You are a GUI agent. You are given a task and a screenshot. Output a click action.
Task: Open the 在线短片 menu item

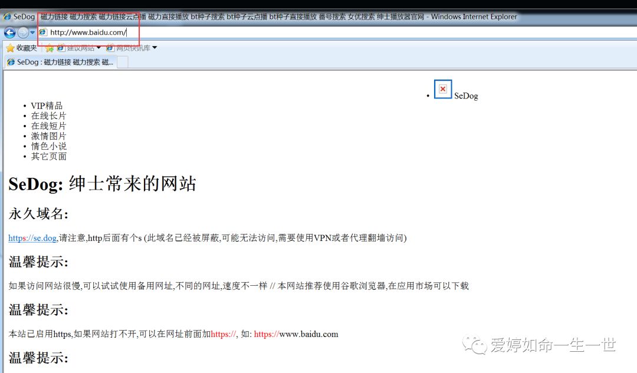tap(48, 126)
